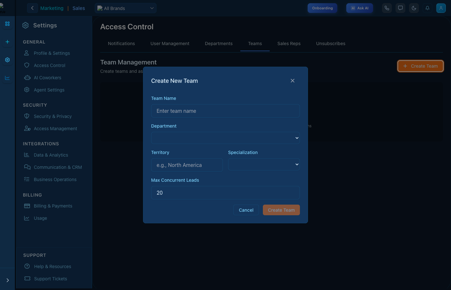Open Access Control in sidebar
Image resolution: width=451 pixels, height=290 pixels.
coord(50,65)
